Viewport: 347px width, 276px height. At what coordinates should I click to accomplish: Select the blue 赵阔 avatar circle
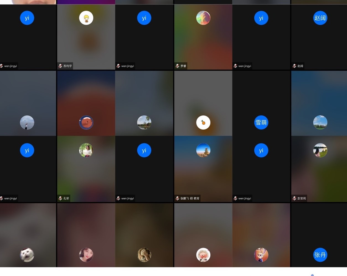pyautogui.click(x=320, y=18)
